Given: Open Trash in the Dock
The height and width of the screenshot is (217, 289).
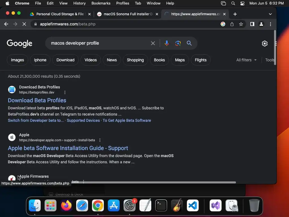Looking at the screenshot, I should click(254, 205).
